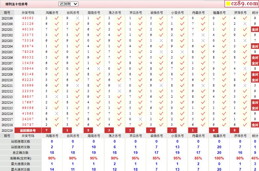Viewport: 259px width, 171px height.
Task: Click the 全对 badge in row 2025201
Action: click(x=255, y=29)
